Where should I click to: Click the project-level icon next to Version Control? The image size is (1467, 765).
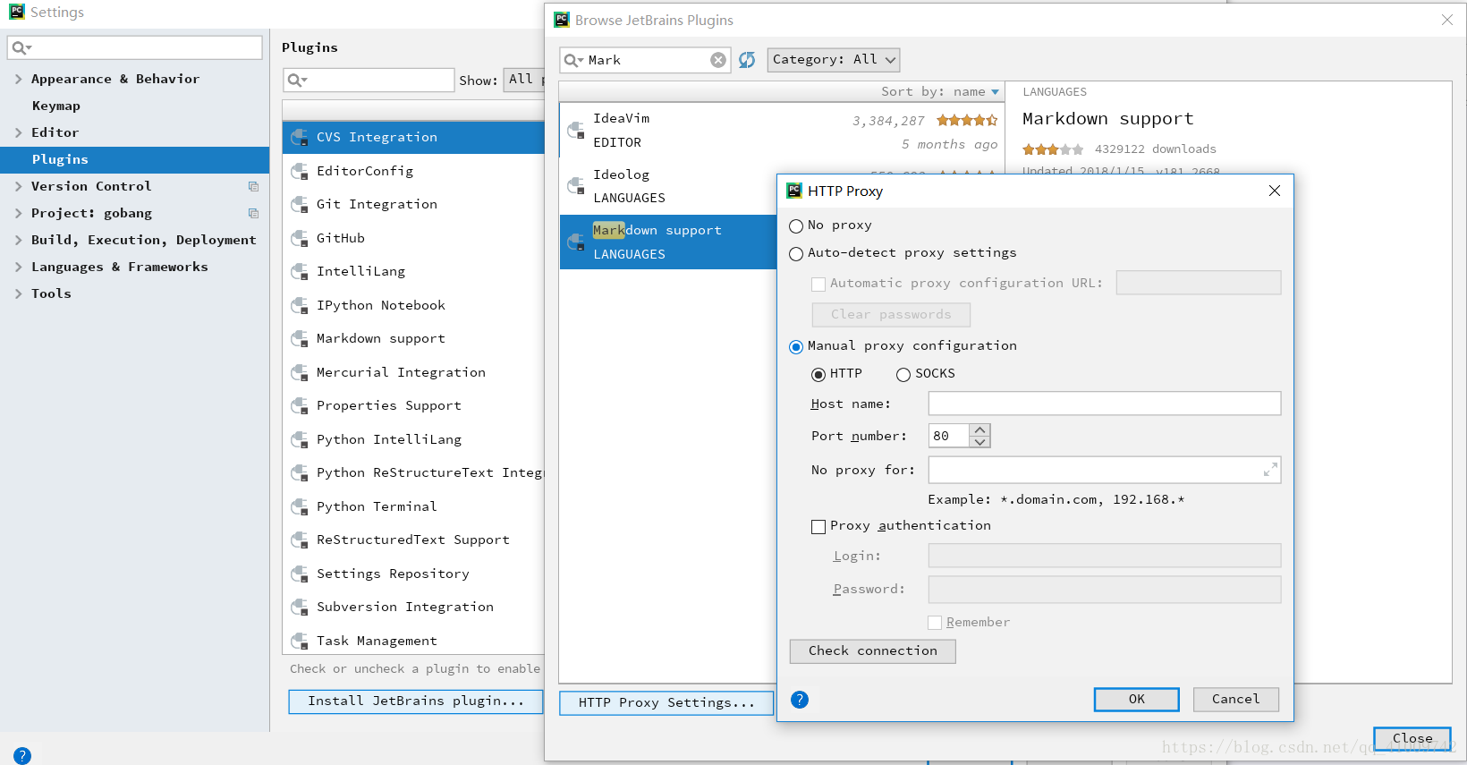[253, 186]
